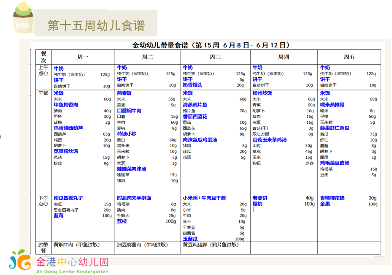Click the dish 糯米蒸排骨

point(332,105)
